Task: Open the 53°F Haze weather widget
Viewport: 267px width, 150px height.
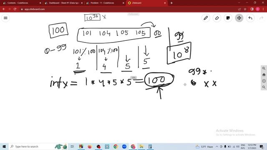Action: 204,146
